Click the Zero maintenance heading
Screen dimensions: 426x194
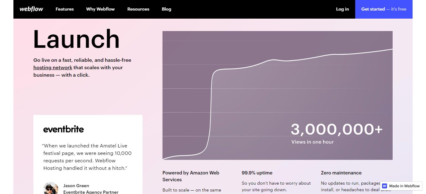point(341,173)
